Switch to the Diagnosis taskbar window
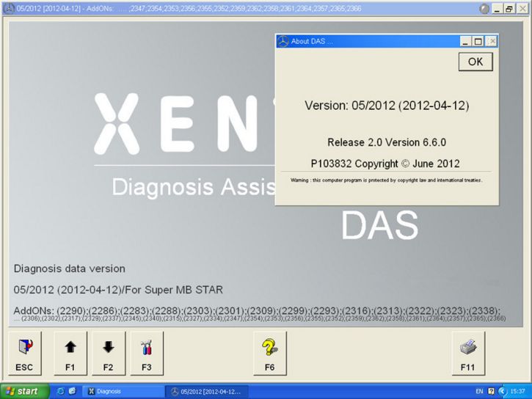532x399 pixels. point(123,391)
